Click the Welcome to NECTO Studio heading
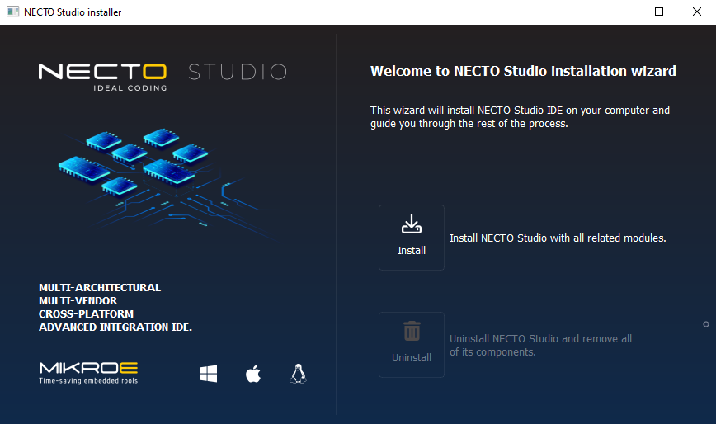Image resolution: width=716 pixels, height=424 pixels. (x=523, y=71)
